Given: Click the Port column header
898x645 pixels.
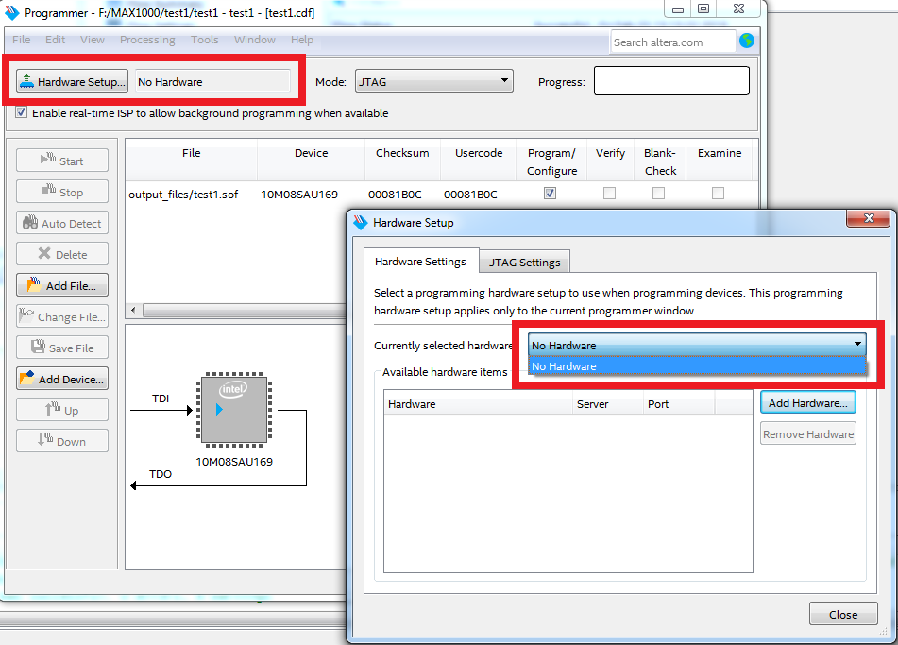Looking at the screenshot, I should (679, 404).
